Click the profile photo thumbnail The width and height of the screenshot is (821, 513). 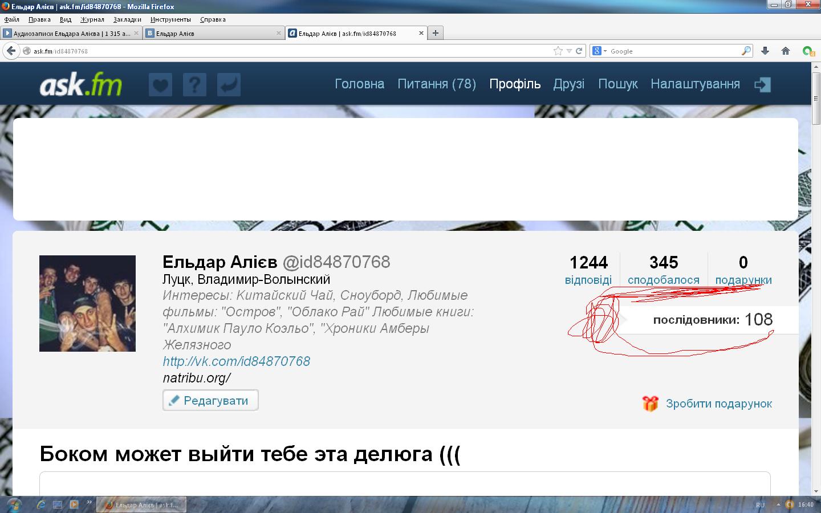click(87, 303)
